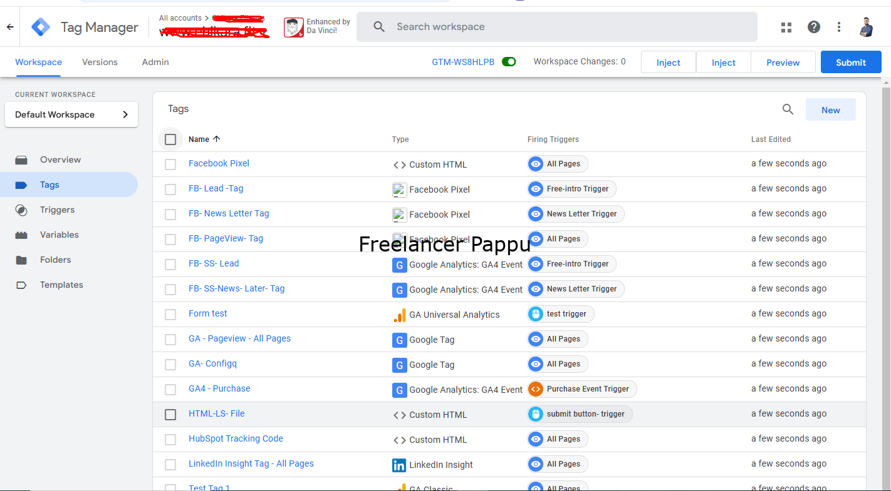Open the help question mark icon
891x491 pixels.
coord(814,27)
